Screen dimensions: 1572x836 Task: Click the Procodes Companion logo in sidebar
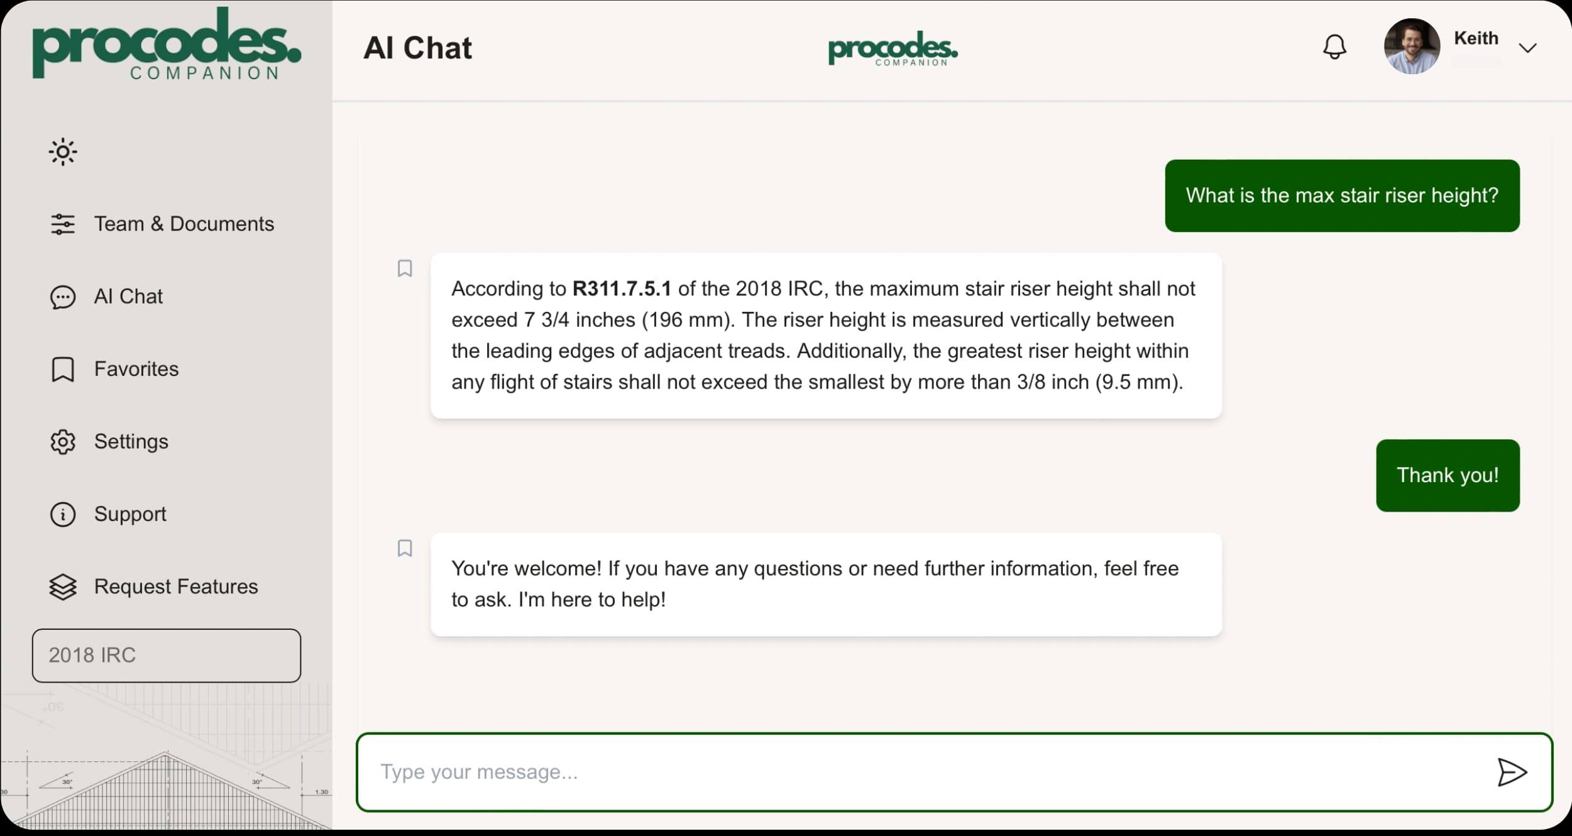coord(167,44)
